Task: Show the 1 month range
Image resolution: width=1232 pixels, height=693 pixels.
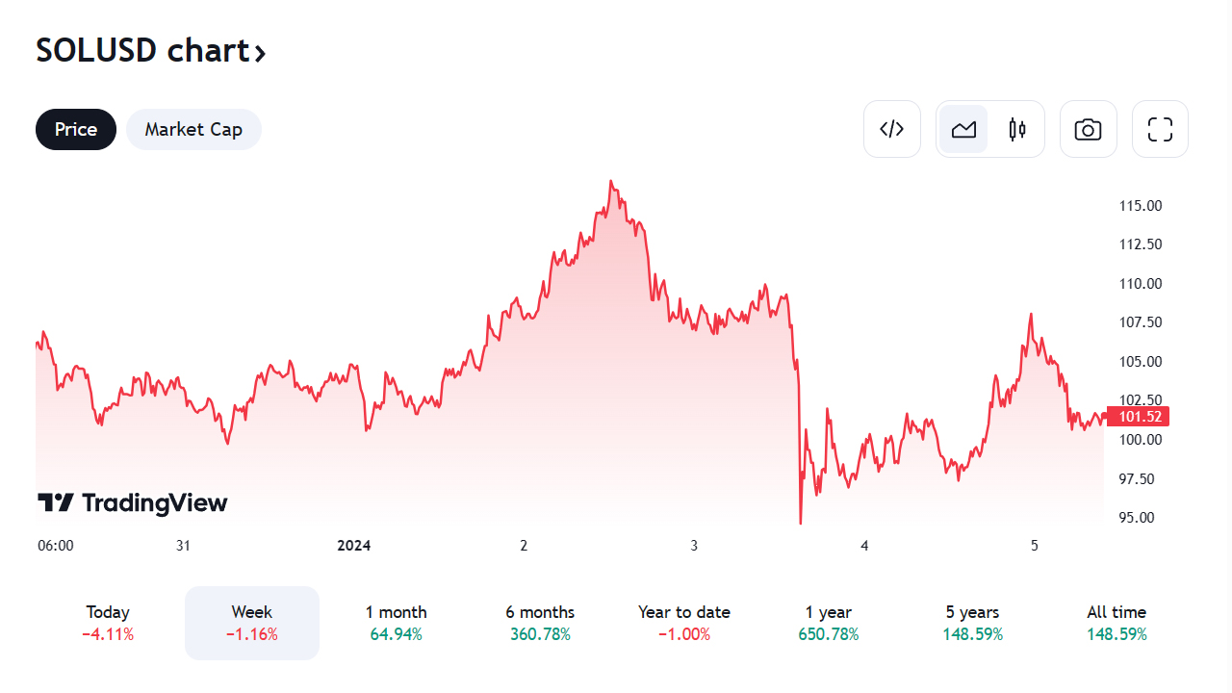Action: pos(396,623)
